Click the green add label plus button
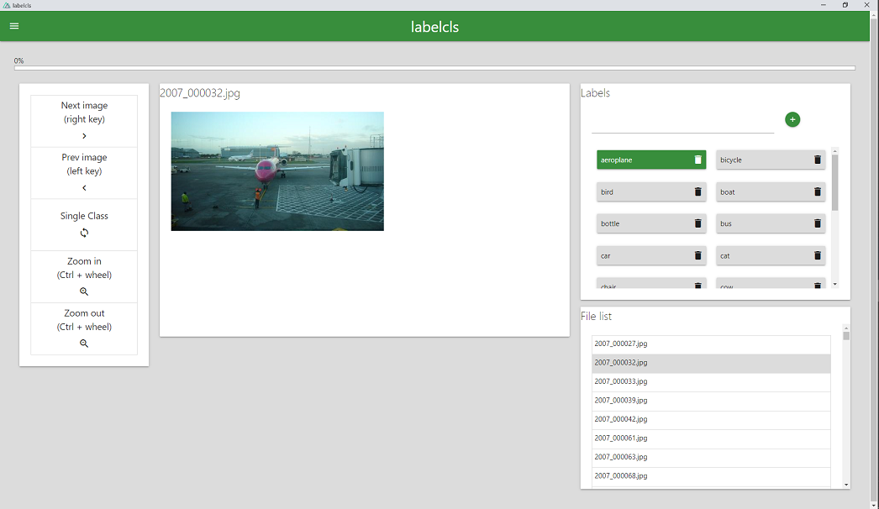The width and height of the screenshot is (879, 509). [792, 120]
